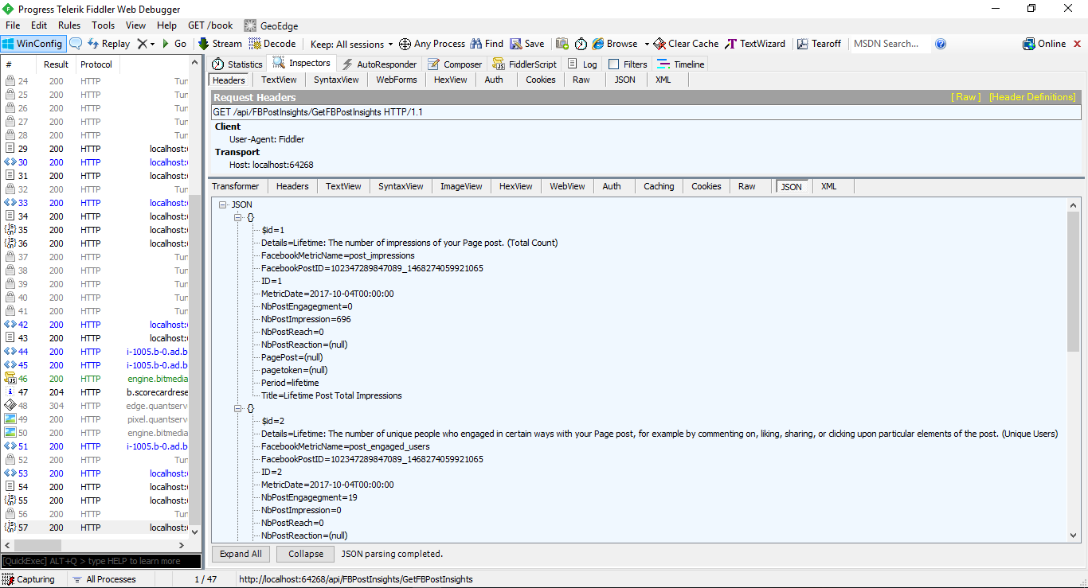Replay the selected session
The width and height of the screenshot is (1088, 588).
[x=108, y=44]
